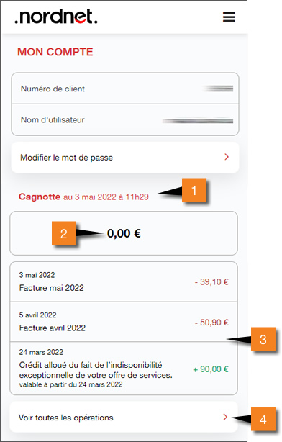This screenshot has height=442, width=282.
Task: Click the Cagnotte au 3 mai 2022 heading
Action: 83,197
